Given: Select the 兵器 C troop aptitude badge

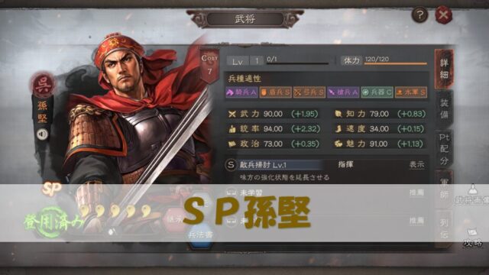Looking at the screenshot, I should click(x=377, y=92).
